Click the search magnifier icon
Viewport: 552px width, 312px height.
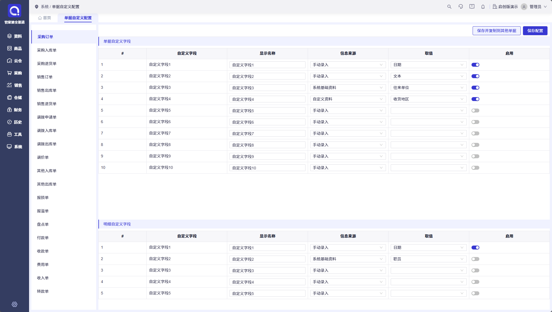point(449,7)
